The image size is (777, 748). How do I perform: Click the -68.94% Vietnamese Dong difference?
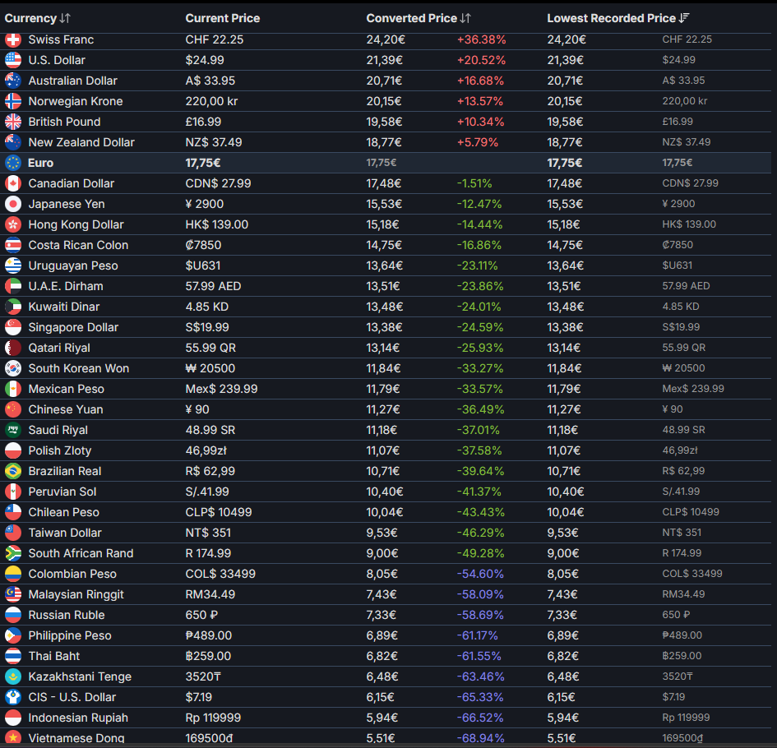coord(481,738)
